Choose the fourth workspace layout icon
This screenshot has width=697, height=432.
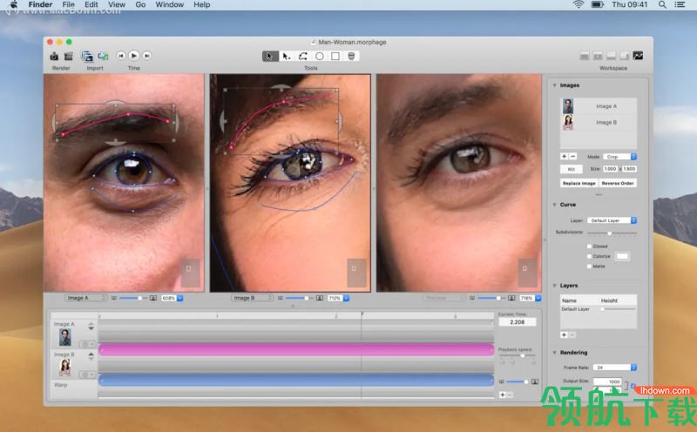point(625,56)
